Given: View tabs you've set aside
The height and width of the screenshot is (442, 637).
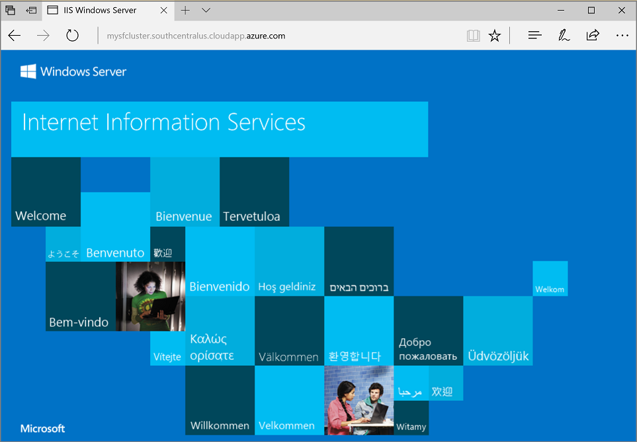Looking at the screenshot, I should pyautogui.click(x=30, y=10).
